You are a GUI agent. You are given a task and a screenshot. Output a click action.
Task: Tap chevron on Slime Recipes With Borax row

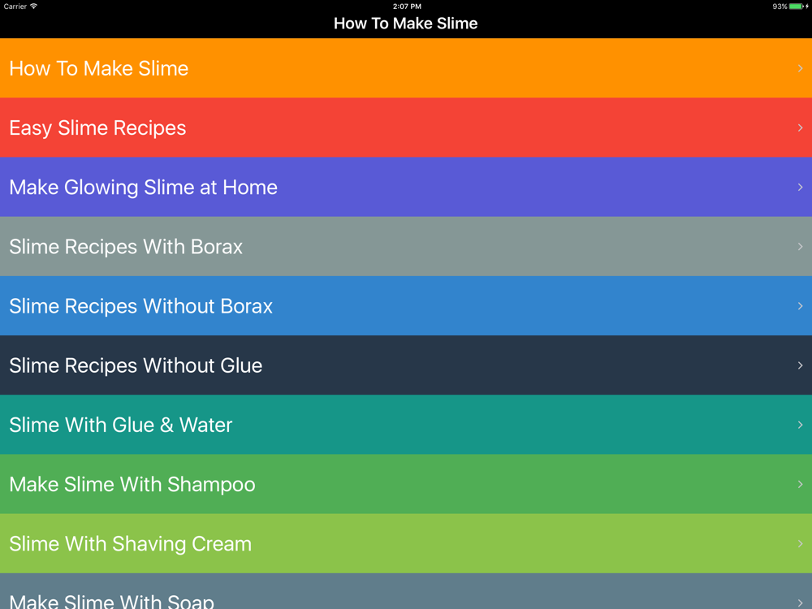click(x=800, y=247)
